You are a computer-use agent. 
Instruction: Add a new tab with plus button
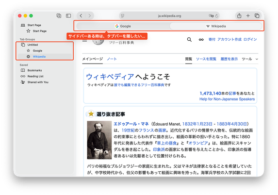pos(248,16)
